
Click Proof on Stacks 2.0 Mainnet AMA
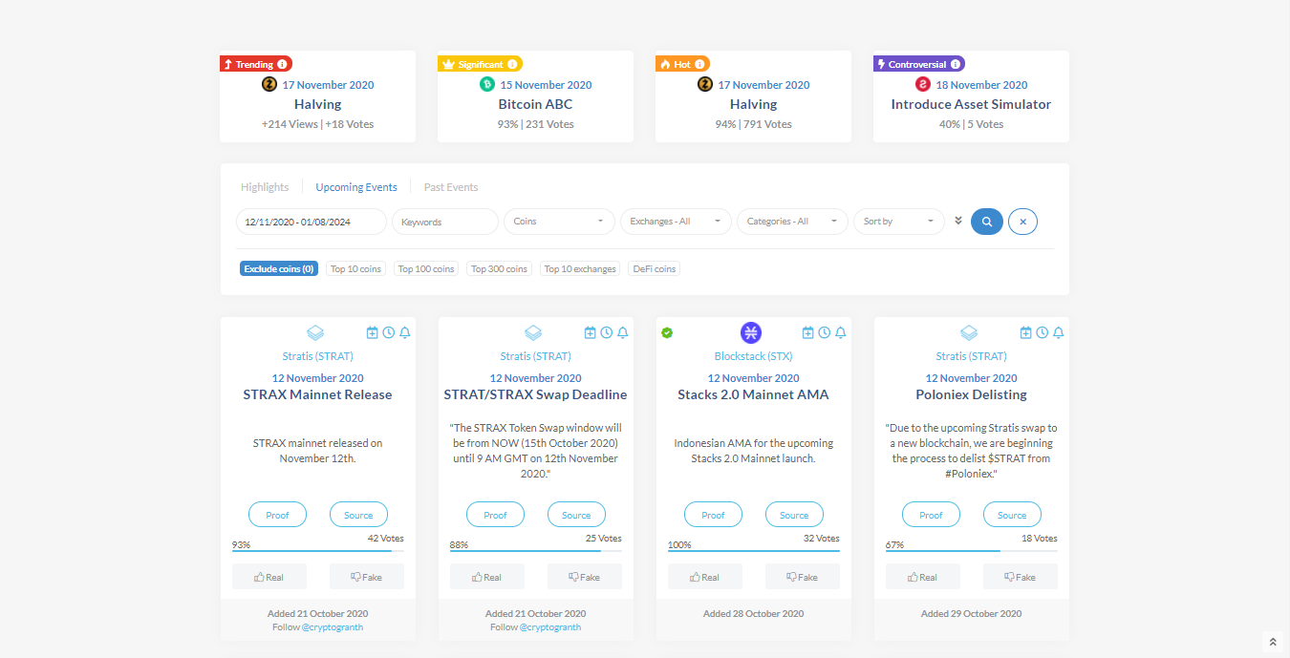point(713,515)
